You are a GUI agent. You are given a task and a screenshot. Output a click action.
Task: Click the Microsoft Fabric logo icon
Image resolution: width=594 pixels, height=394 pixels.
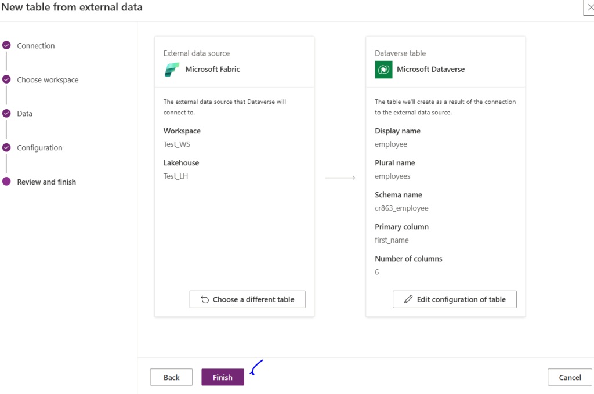click(172, 70)
